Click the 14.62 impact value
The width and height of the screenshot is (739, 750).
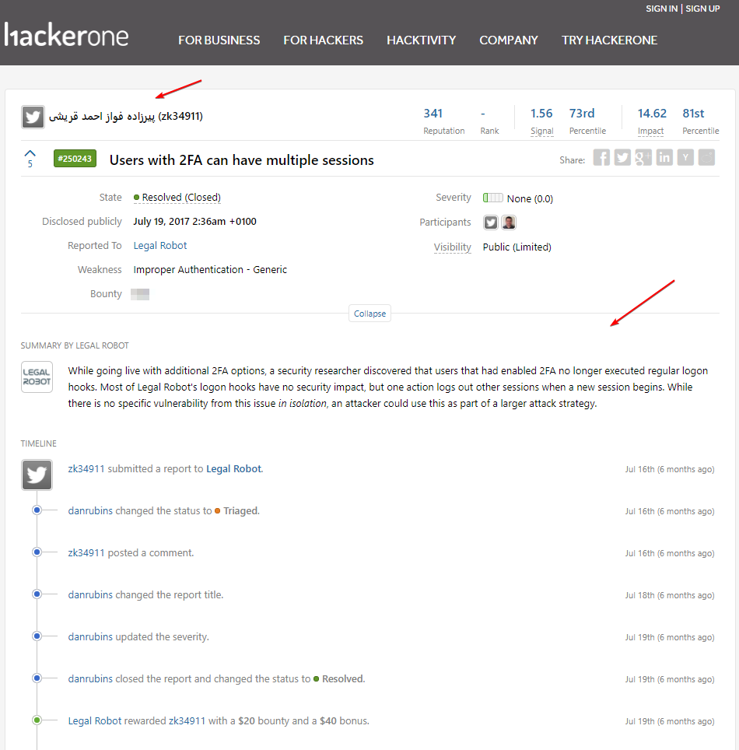point(652,114)
